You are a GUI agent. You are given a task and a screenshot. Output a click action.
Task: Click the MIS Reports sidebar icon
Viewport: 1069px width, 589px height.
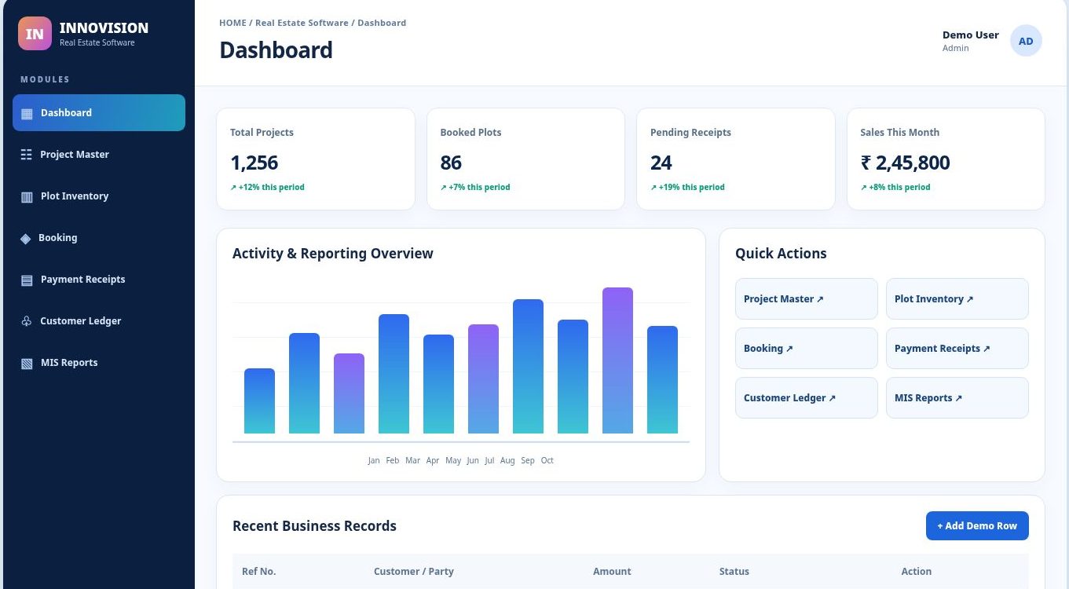point(27,363)
